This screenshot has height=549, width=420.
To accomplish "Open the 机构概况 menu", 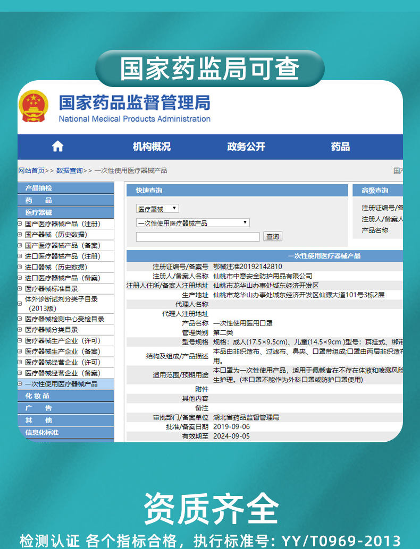I will 152,147.
